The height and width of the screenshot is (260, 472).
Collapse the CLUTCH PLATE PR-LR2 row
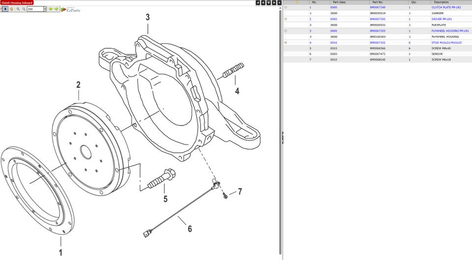tap(286, 7)
